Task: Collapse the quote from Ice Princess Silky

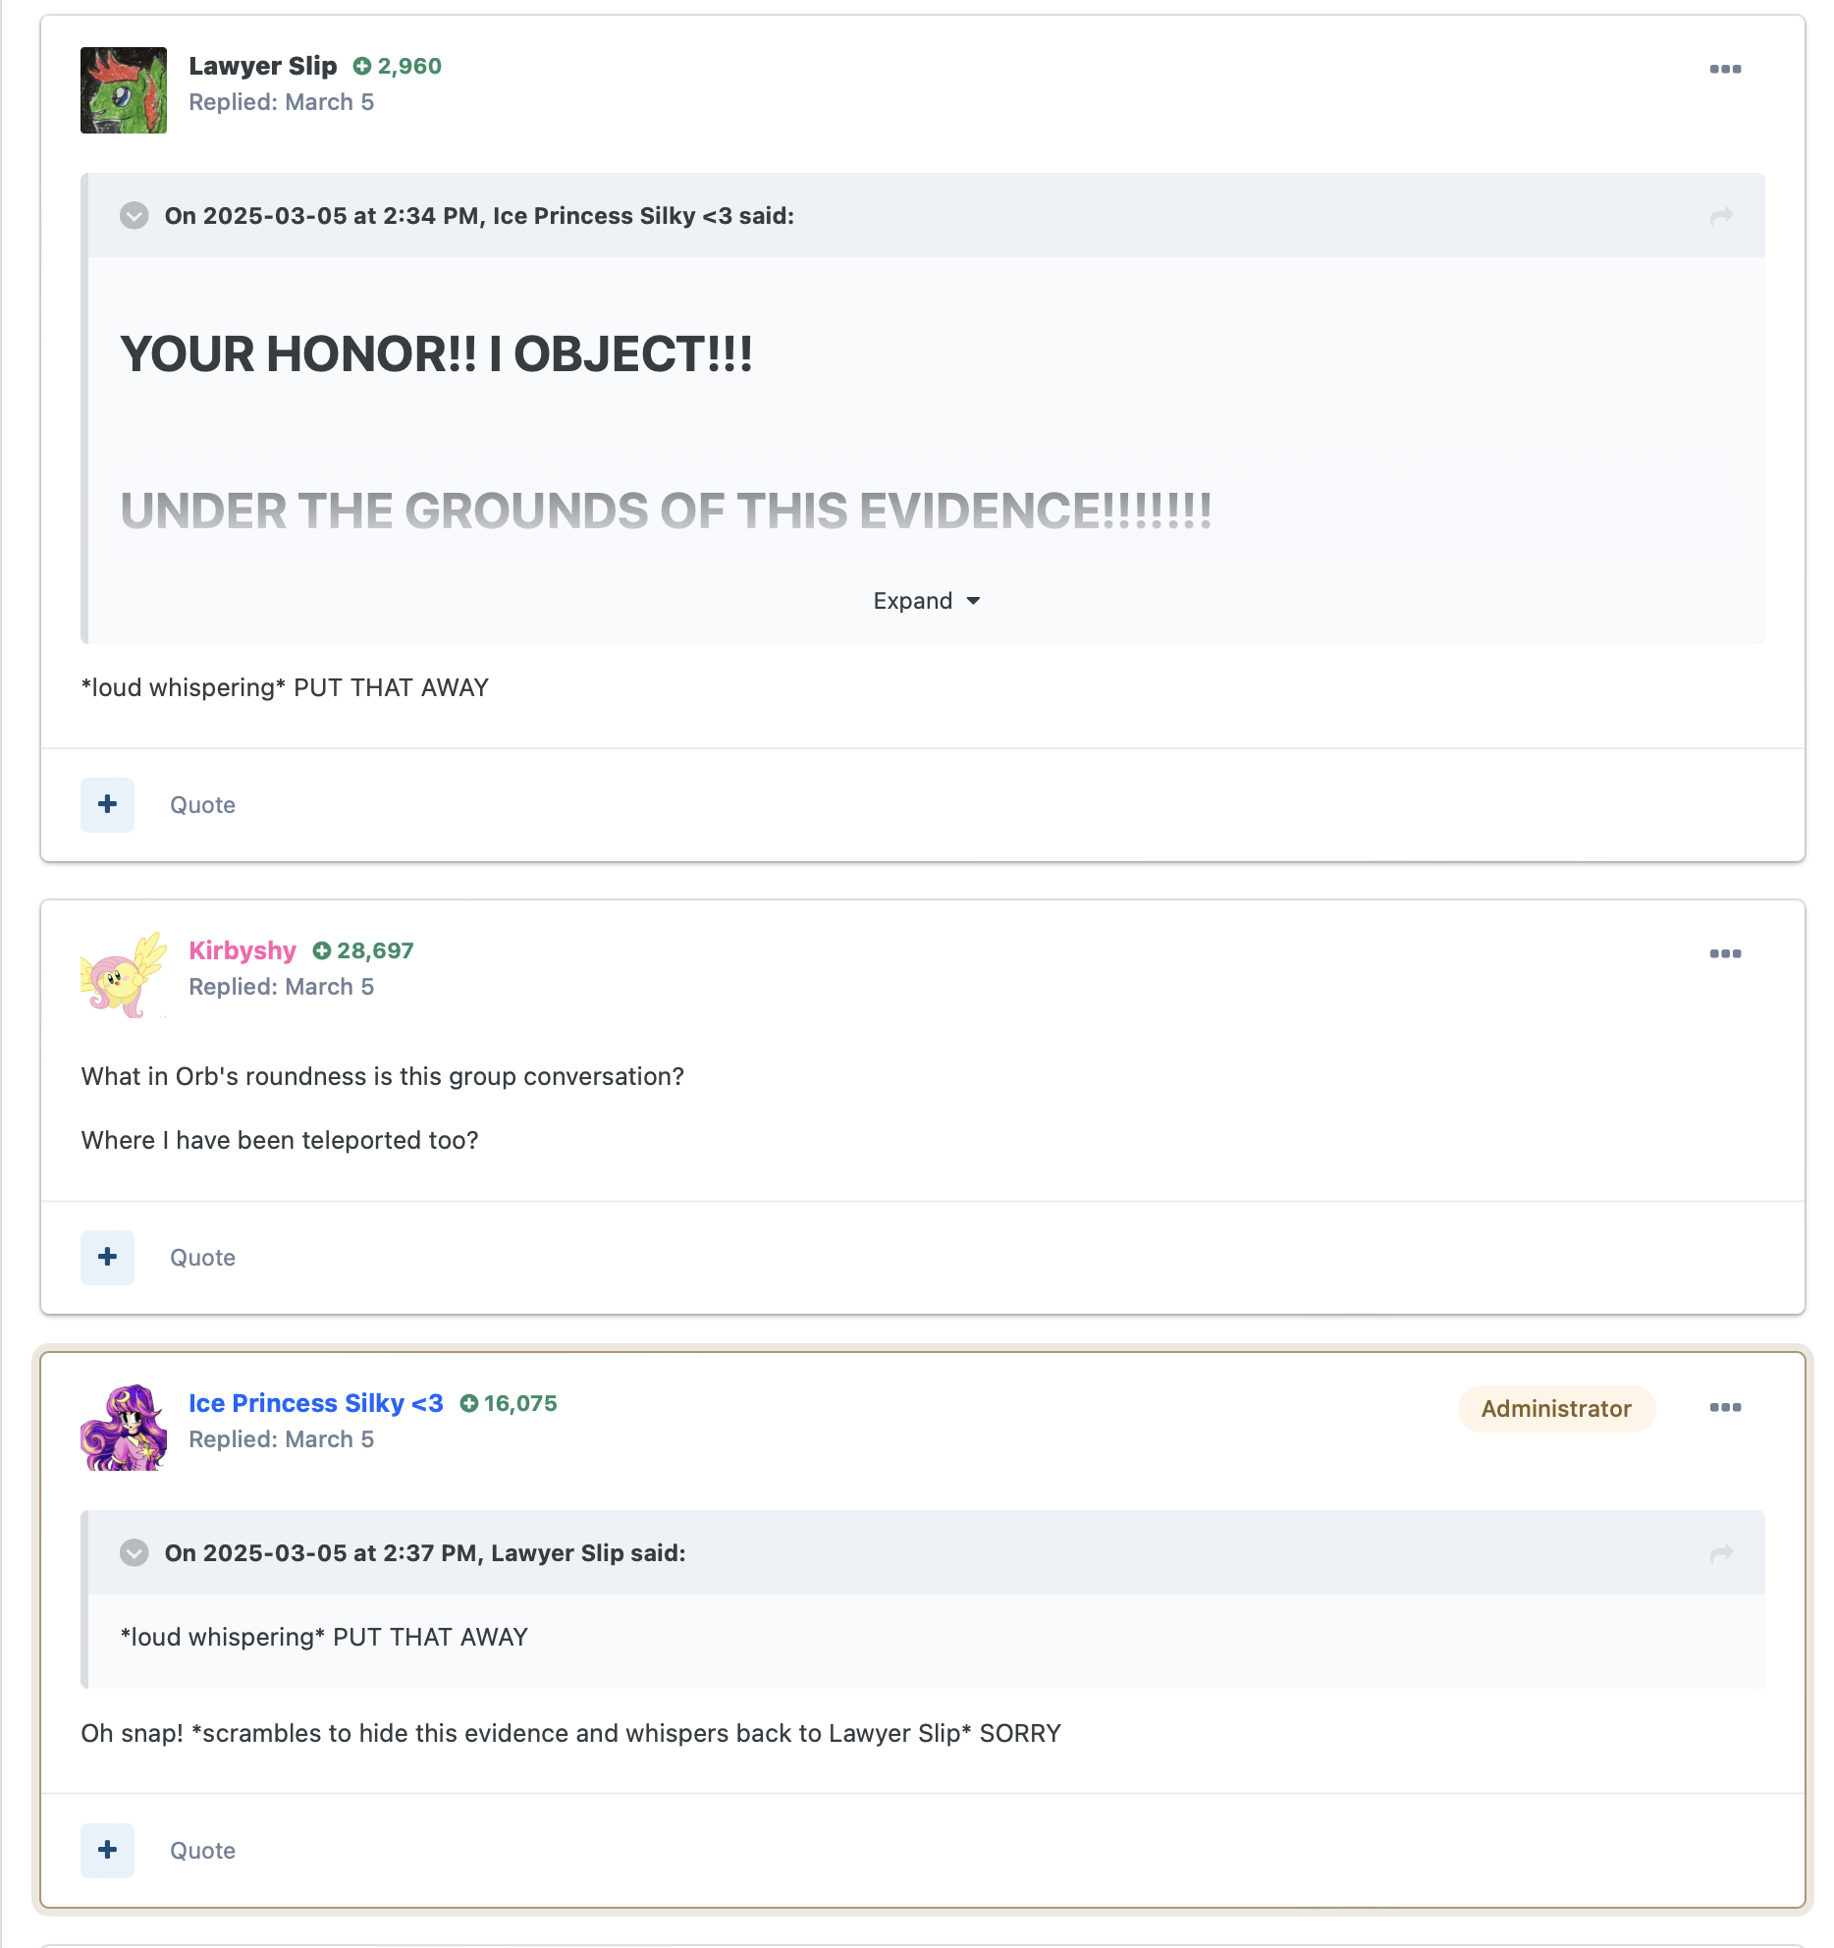Action: pos(135,215)
